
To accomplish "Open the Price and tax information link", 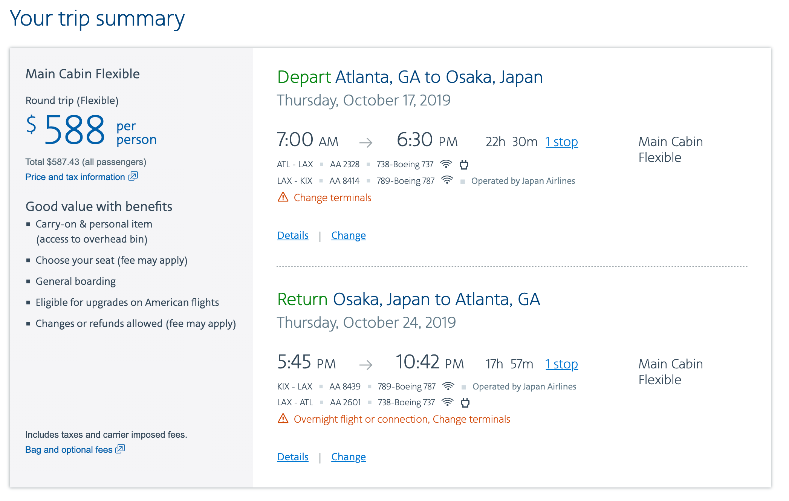I will 75,177.
